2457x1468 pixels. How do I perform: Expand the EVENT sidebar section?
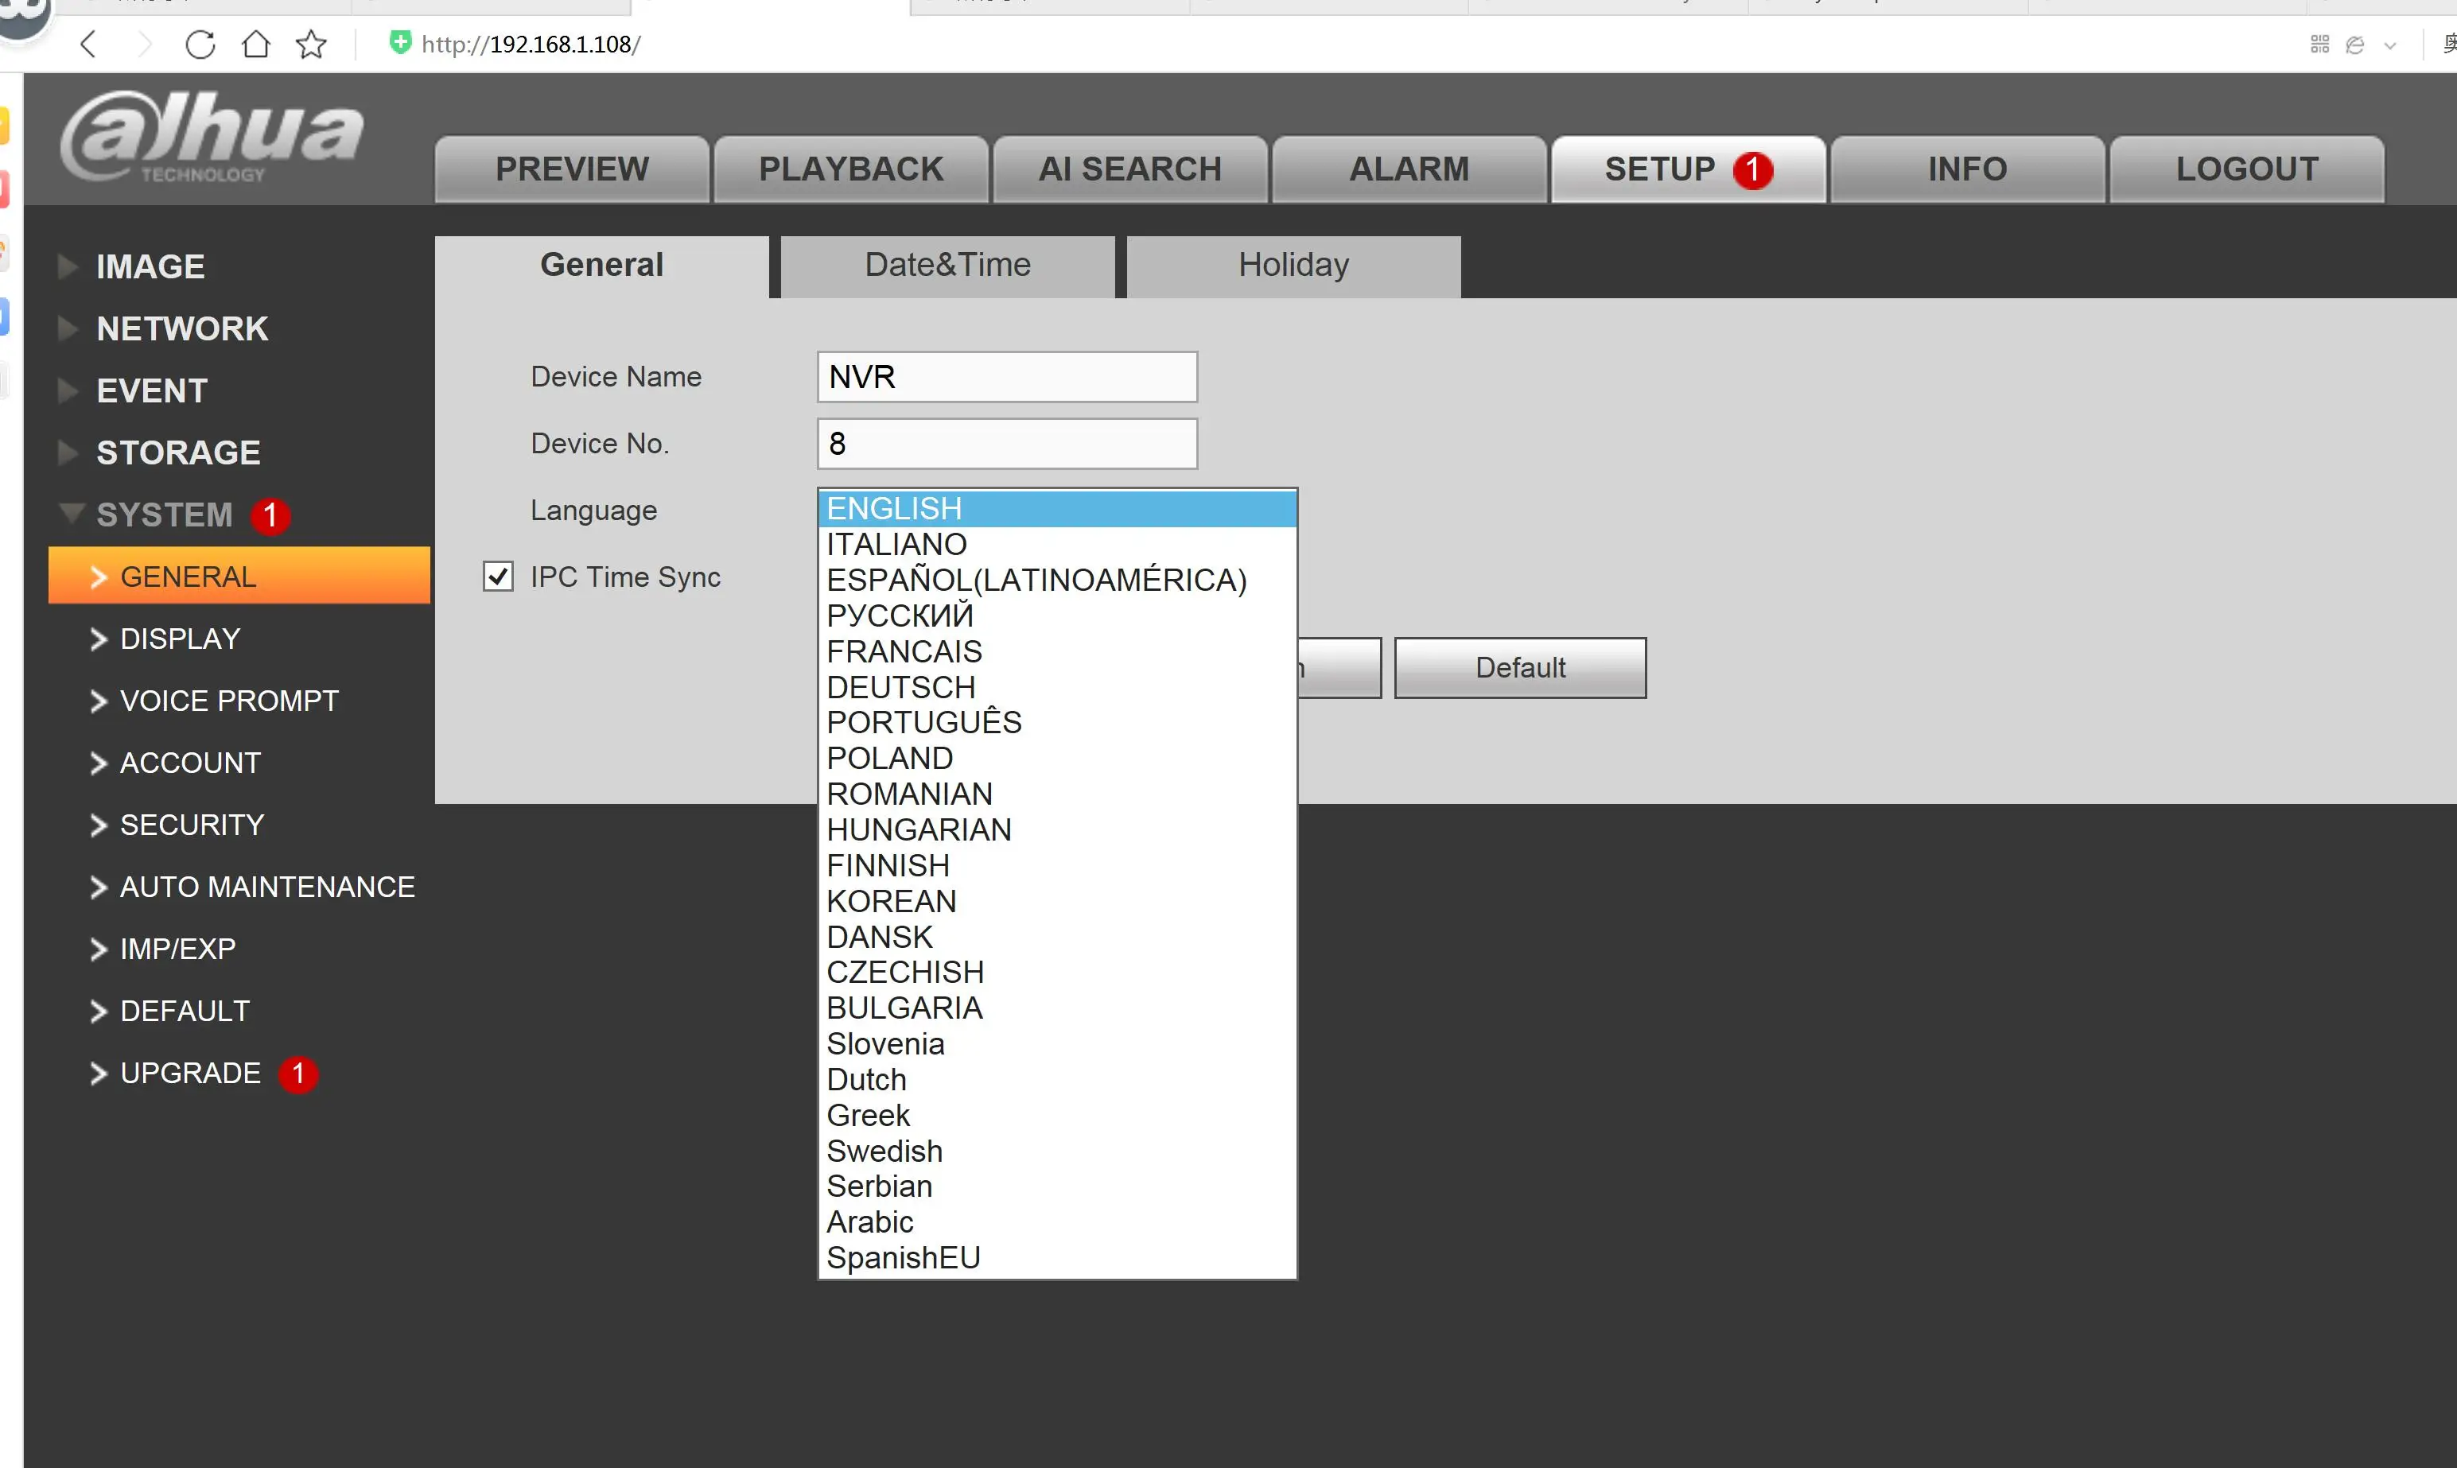tap(152, 390)
